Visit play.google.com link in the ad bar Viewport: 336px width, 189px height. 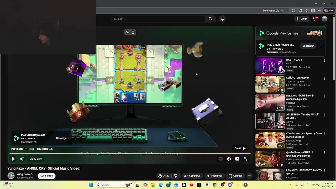[x=45, y=149]
